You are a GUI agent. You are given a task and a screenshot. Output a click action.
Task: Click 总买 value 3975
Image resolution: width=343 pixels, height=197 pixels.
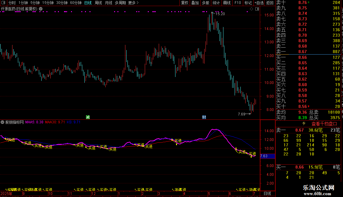[x=335, y=118]
